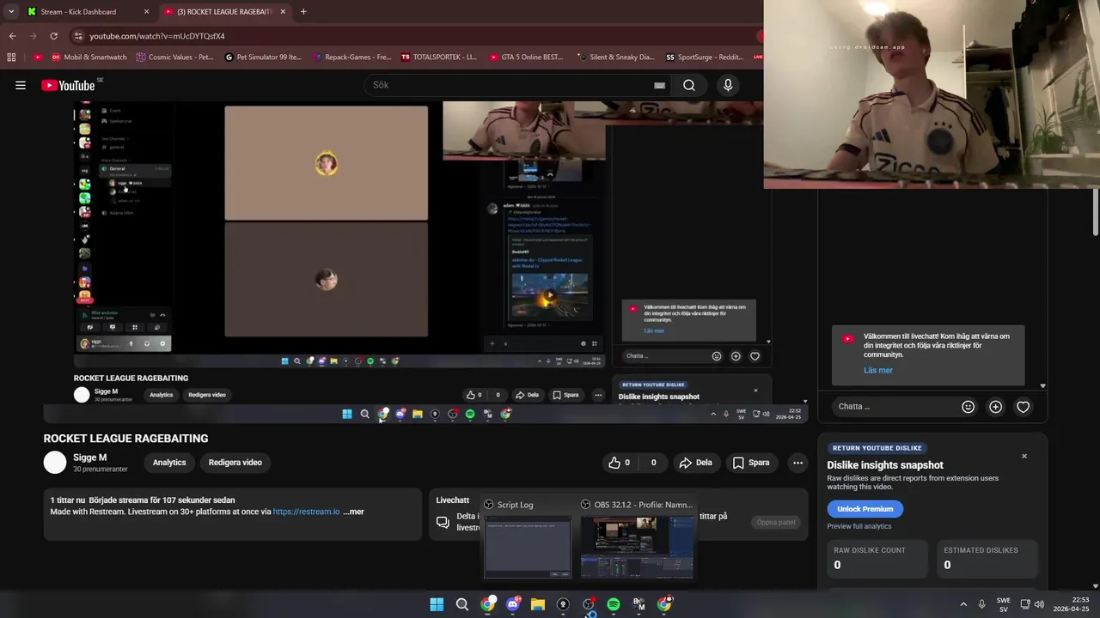Open Windows taskbar search
The width and height of the screenshot is (1100, 618).
[462, 604]
